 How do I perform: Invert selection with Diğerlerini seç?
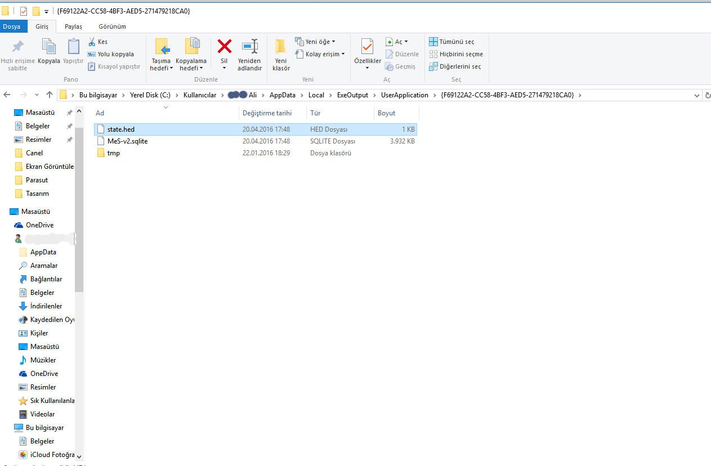coord(455,66)
